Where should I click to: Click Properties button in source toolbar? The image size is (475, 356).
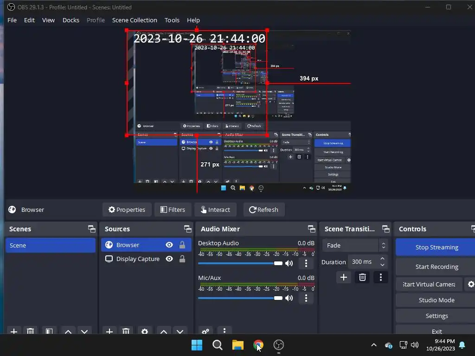point(127,210)
